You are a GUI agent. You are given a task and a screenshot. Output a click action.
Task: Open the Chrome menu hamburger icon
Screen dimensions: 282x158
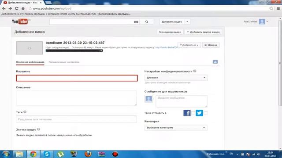278,8
